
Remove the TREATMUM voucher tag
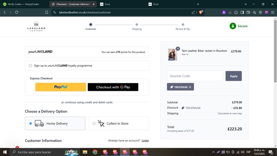(x=190, y=87)
